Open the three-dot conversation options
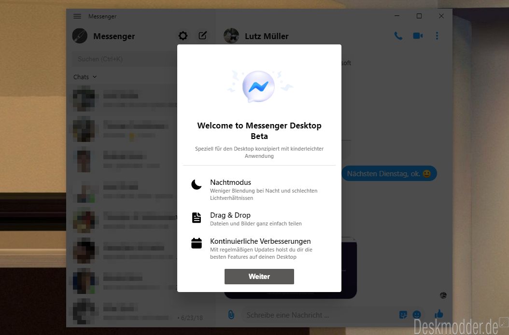The image size is (509, 335). point(437,36)
